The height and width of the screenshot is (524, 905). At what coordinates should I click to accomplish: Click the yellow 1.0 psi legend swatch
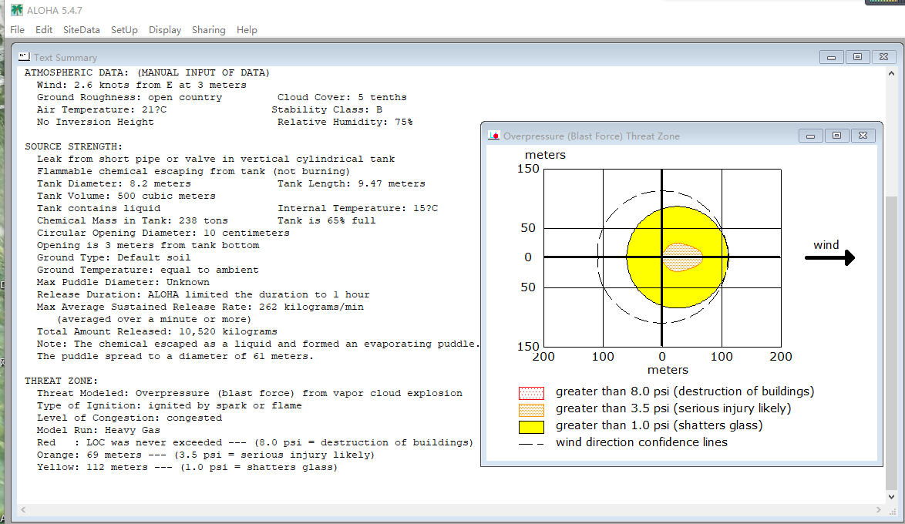[531, 427]
